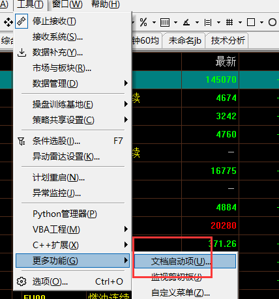
Task: Click the gear icon beside 选项
Action: click(22, 281)
